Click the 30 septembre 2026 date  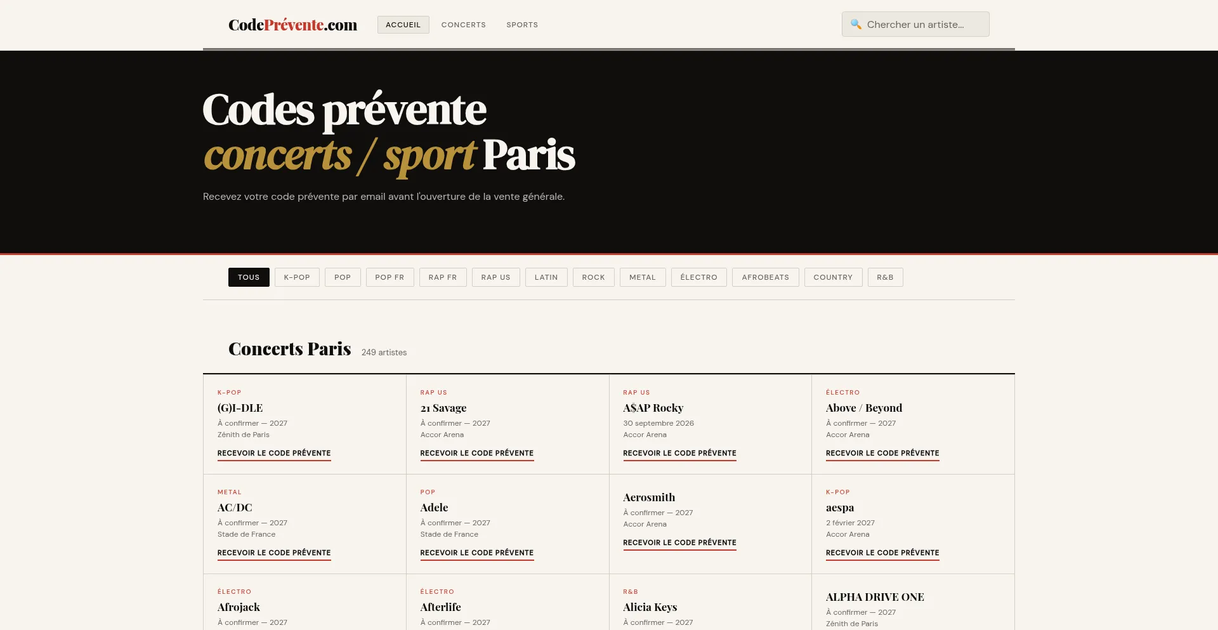pyautogui.click(x=658, y=423)
